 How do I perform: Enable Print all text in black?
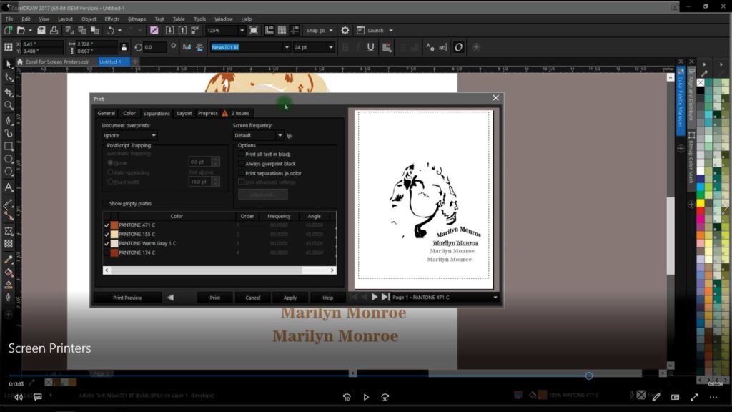(x=242, y=154)
